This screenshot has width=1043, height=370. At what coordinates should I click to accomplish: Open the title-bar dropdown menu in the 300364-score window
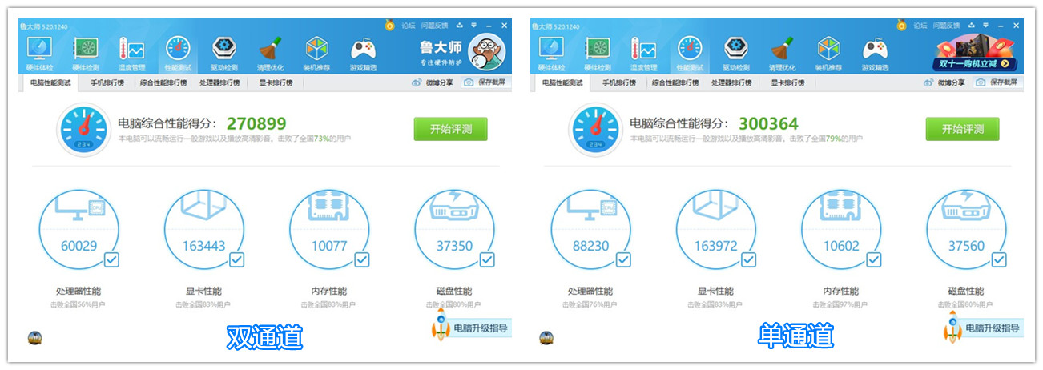tap(987, 26)
